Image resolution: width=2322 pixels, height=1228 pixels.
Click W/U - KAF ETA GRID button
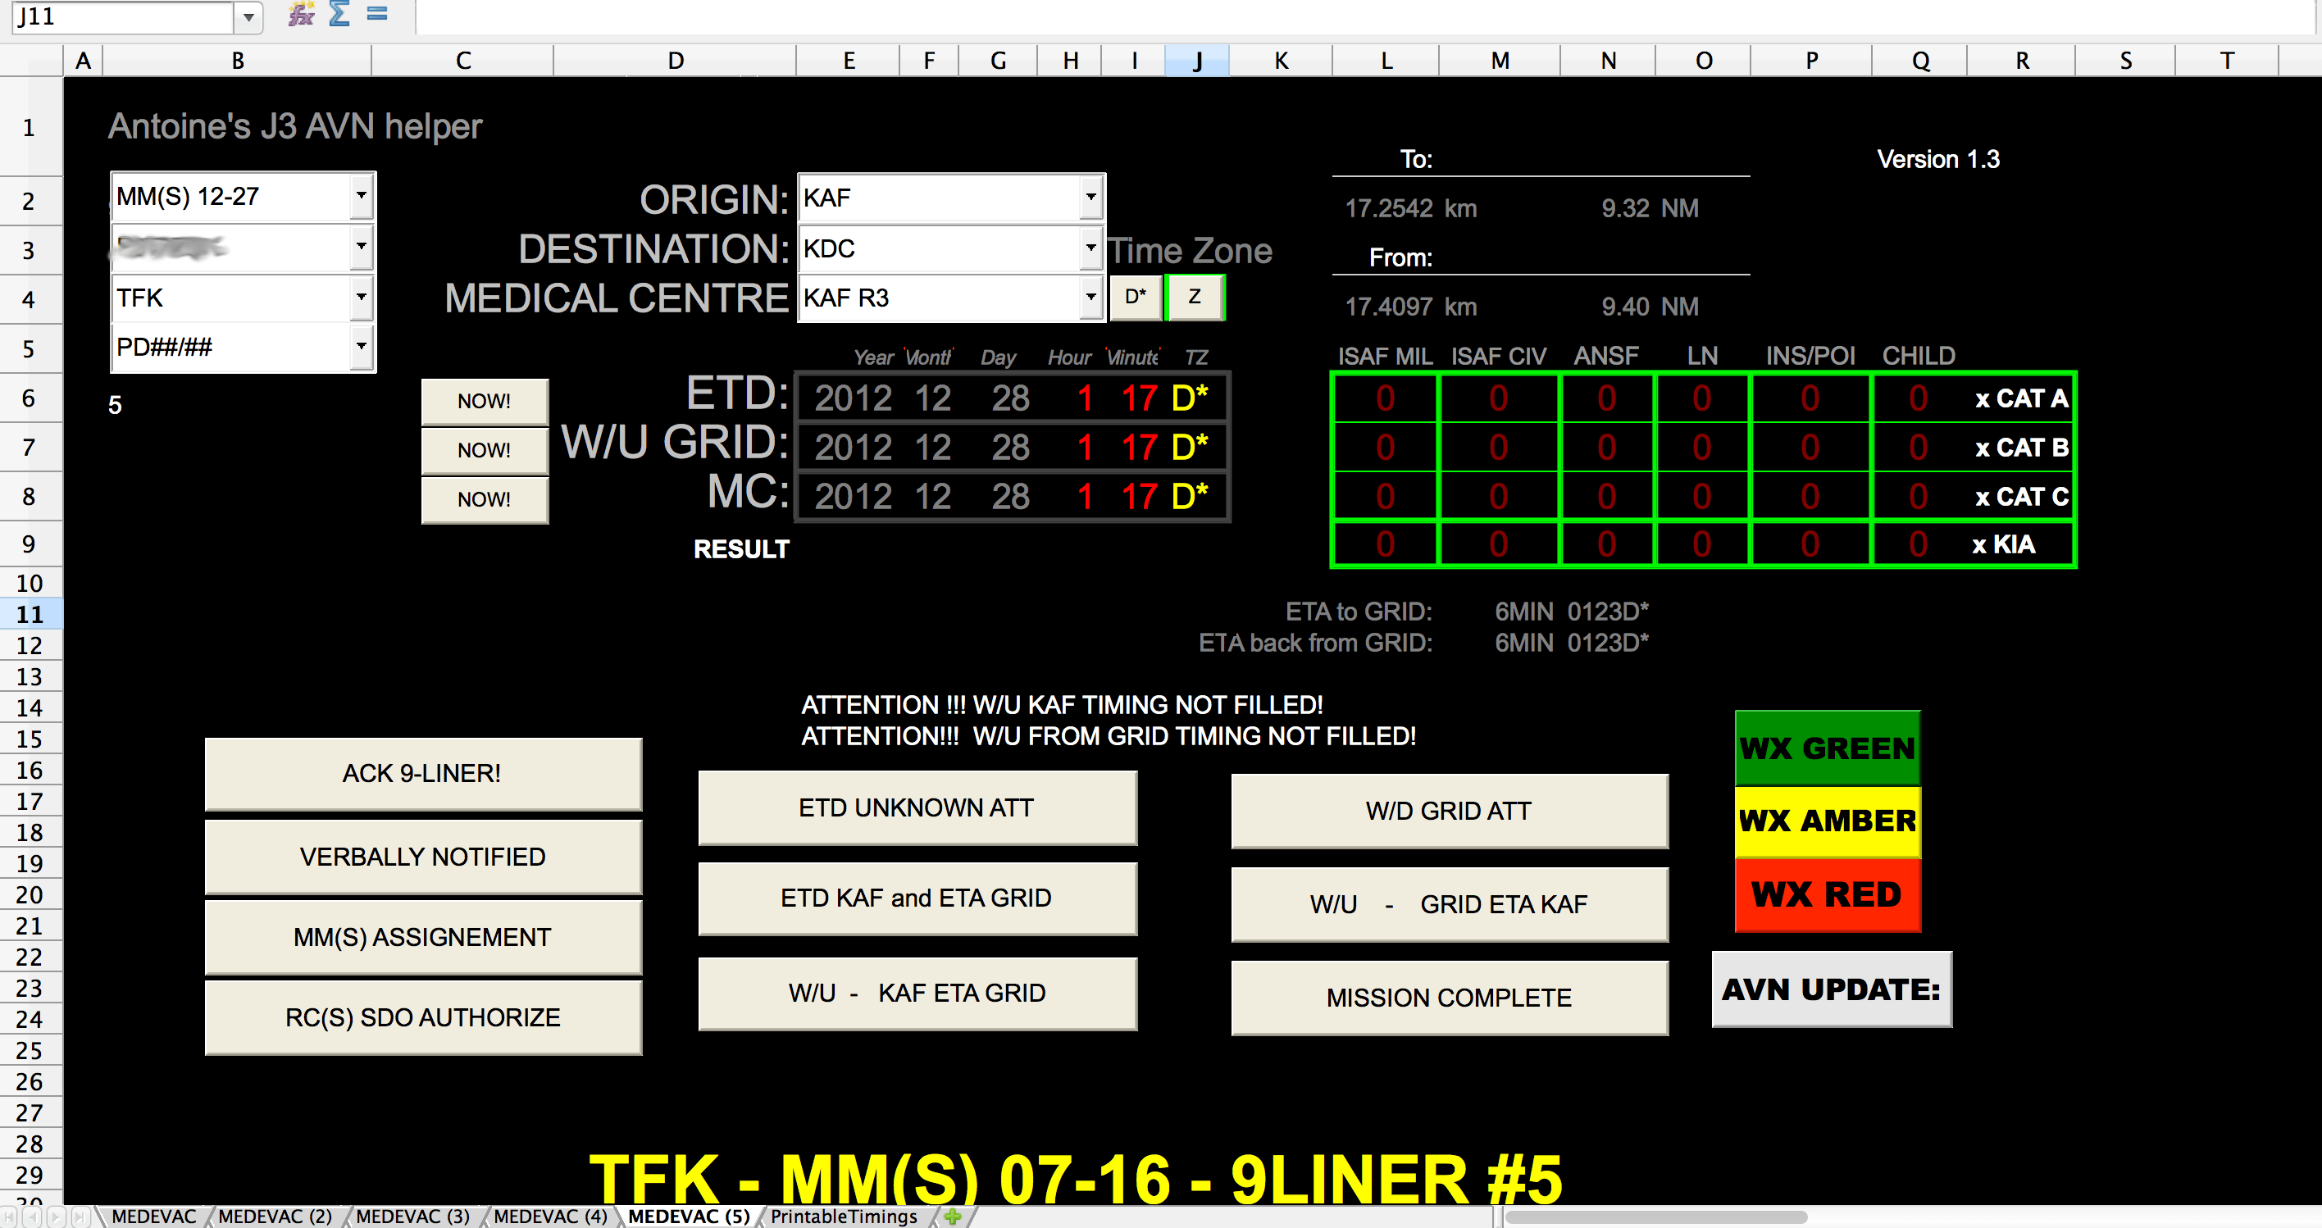tap(917, 993)
